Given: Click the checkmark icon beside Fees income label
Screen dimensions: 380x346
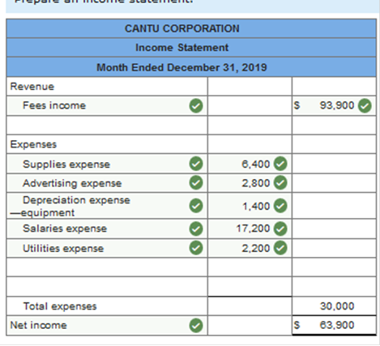Looking at the screenshot, I should (196, 105).
